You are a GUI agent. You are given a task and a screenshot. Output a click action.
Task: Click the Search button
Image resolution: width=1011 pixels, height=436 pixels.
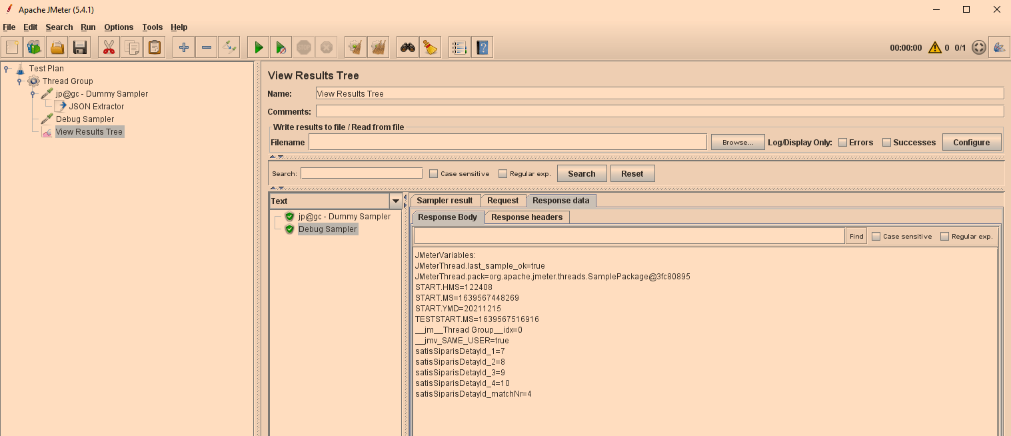click(x=581, y=173)
